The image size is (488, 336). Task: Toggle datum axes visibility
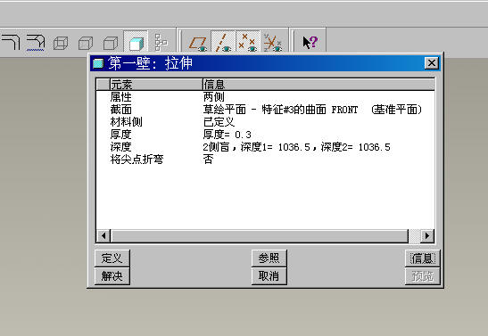(223, 42)
